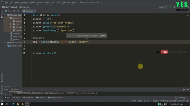Click the Tkinter_Tutorial breadcrumb
190x106 pixels.
[9, 7]
